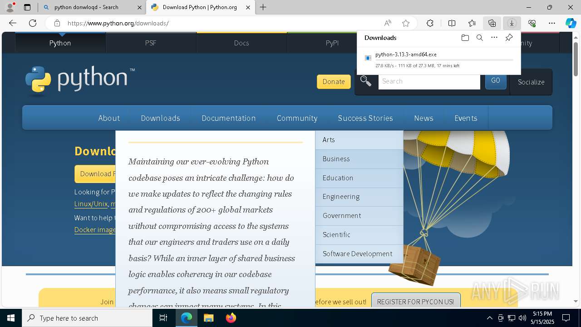Open Windows Start menu
The height and width of the screenshot is (327, 581).
tap(11, 318)
